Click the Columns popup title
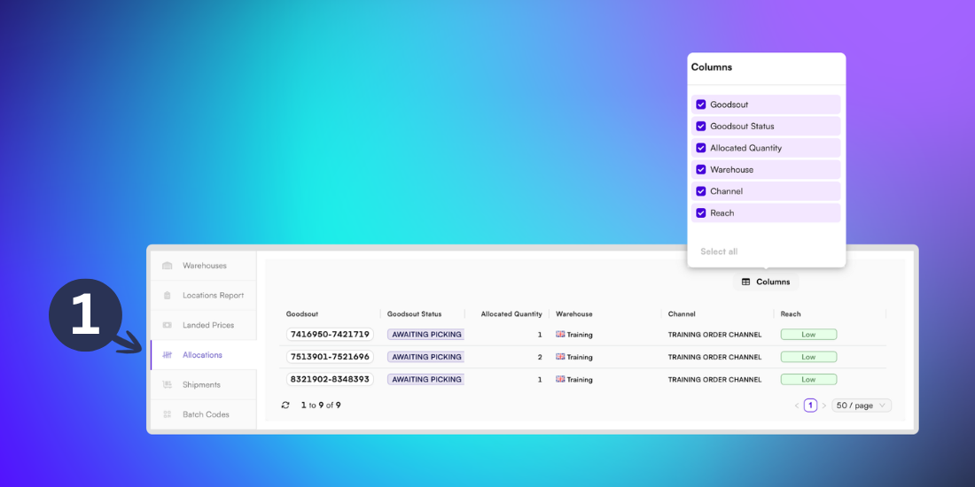The height and width of the screenshot is (487, 975). 712,67
